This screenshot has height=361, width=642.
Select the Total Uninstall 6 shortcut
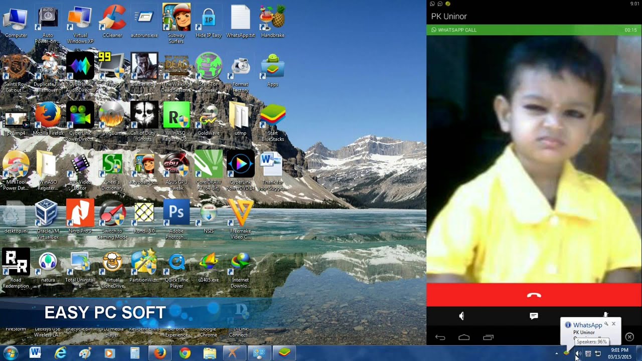click(x=80, y=269)
